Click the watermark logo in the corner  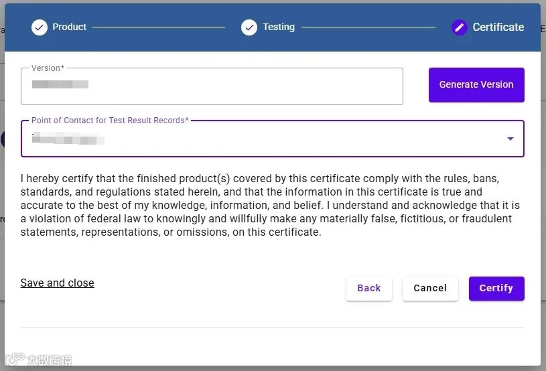[38, 360]
